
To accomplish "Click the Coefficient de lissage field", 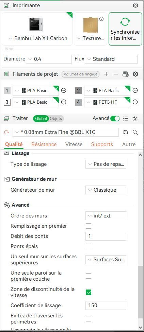I will [106, 305].
